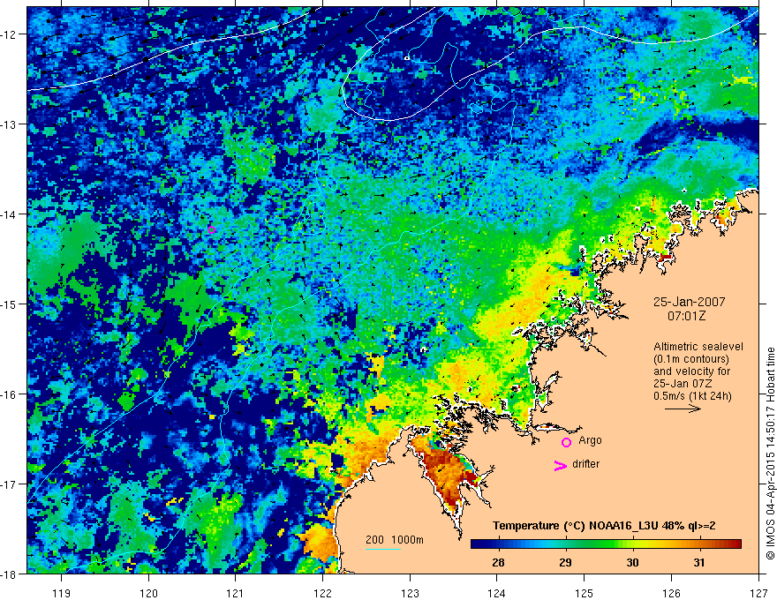Click the longitude axis label '125'
The height and width of the screenshot is (600, 777).
pyautogui.click(x=585, y=594)
